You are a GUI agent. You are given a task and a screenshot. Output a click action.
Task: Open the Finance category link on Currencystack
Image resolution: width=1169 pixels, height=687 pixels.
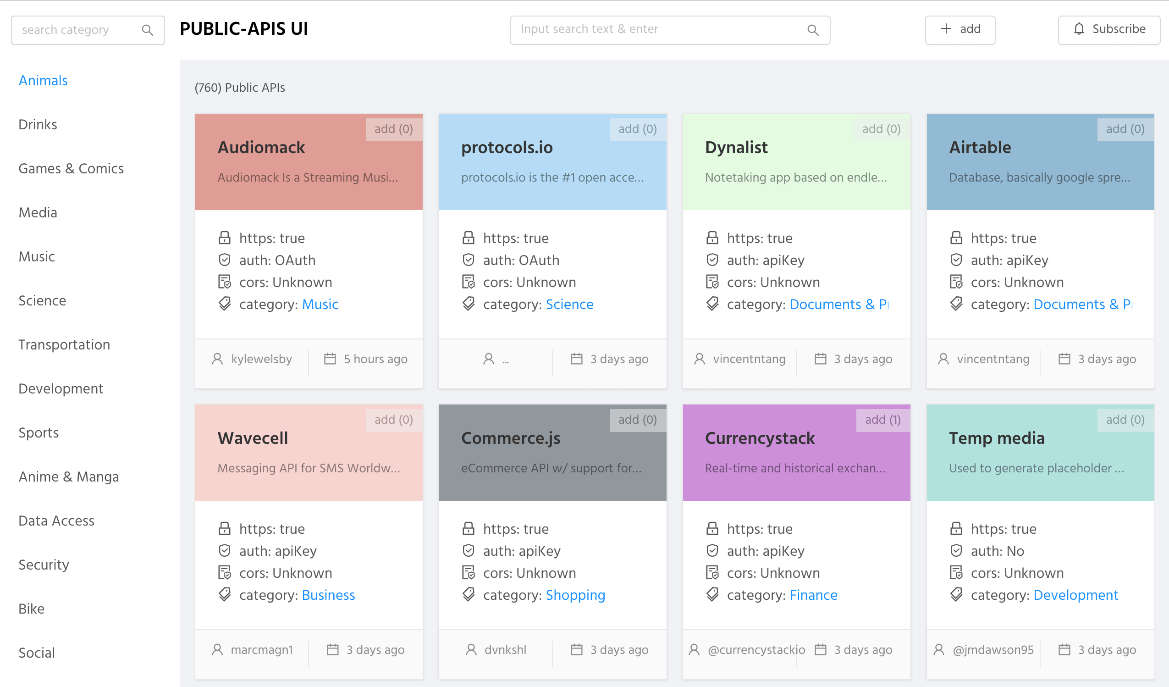(x=813, y=595)
